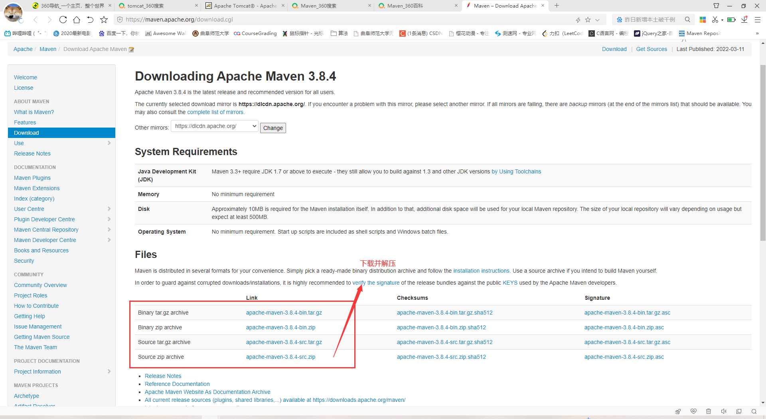766x419 pixels.
Task: Open the Maven Repository bookmark
Action: (699, 33)
